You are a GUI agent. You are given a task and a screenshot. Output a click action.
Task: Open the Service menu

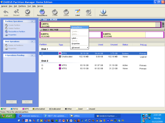40,6
